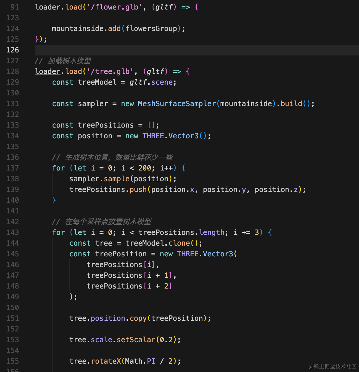Image resolution: width=359 pixels, height=372 pixels.
Task: Click line number 155 in the gutter
Action: point(13,361)
